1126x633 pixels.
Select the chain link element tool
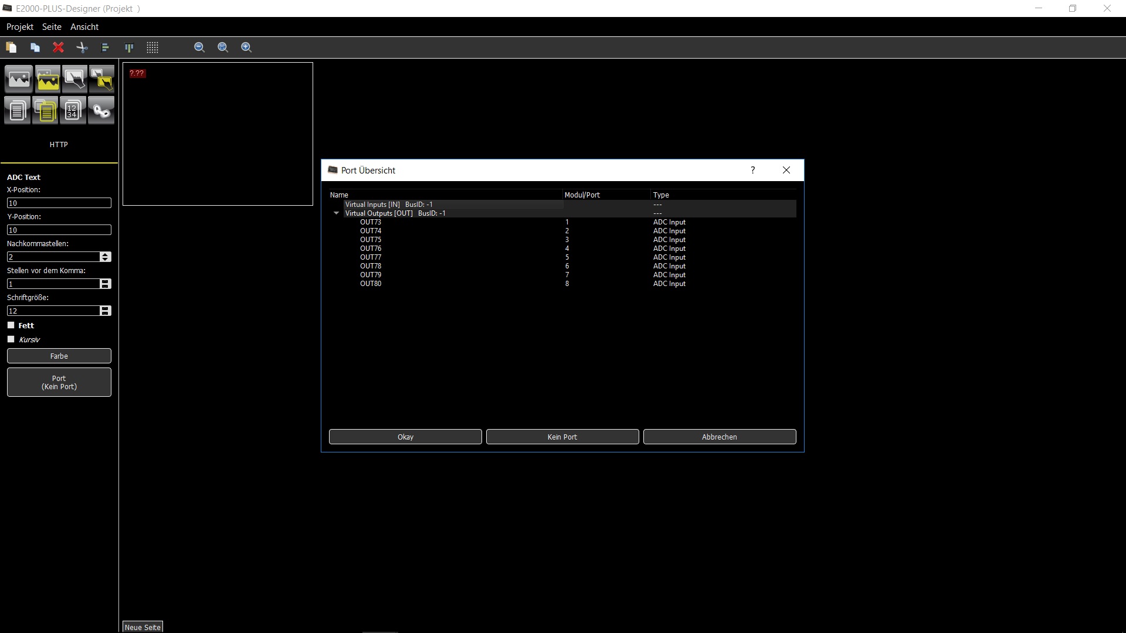[x=101, y=110]
